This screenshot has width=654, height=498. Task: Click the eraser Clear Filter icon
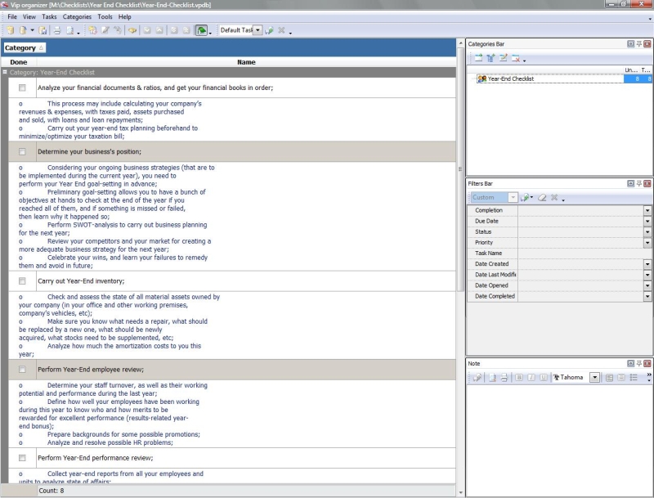[x=542, y=198]
